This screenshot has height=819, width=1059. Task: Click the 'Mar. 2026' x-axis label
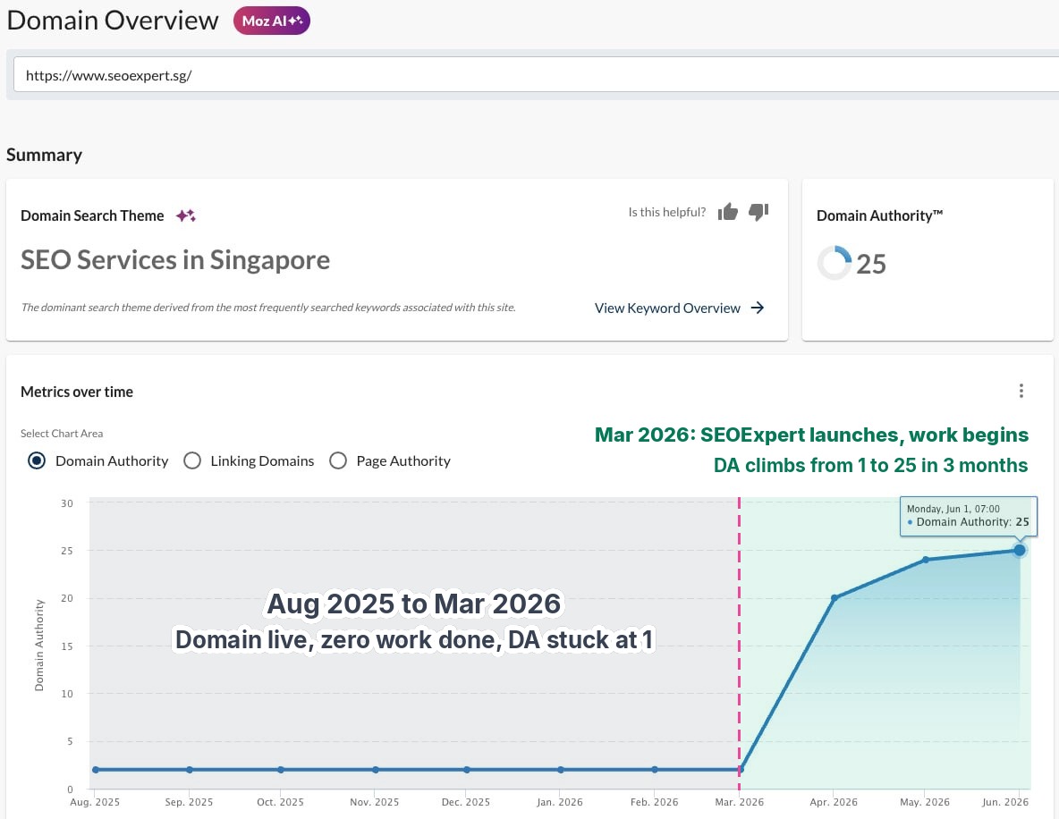coord(740,802)
